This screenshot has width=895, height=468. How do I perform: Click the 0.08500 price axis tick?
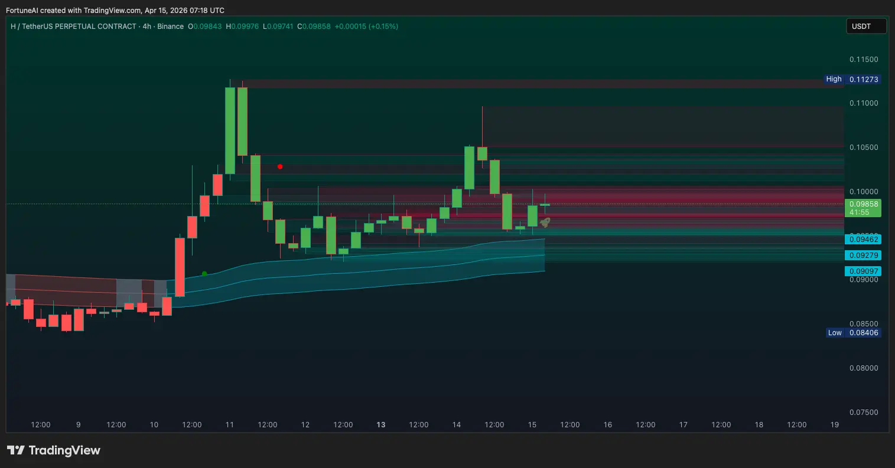click(x=864, y=324)
